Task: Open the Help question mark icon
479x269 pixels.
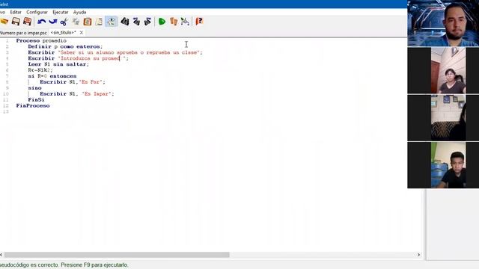Action: [199, 22]
